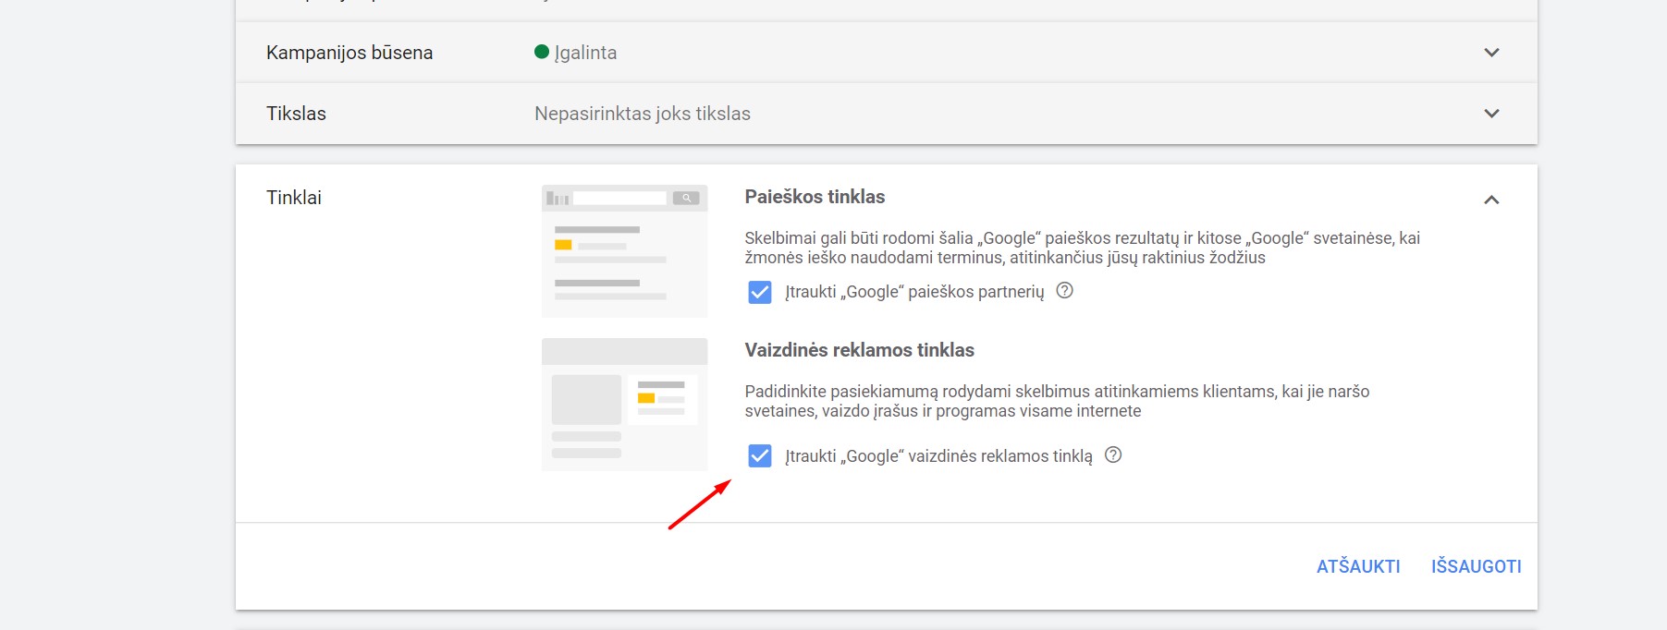
Task: Click the 'Skelbimai gali būti rodomi' description text
Action: (x=1083, y=248)
